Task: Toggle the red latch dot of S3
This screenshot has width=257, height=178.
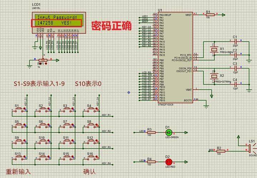Action: [x=72, y=108]
